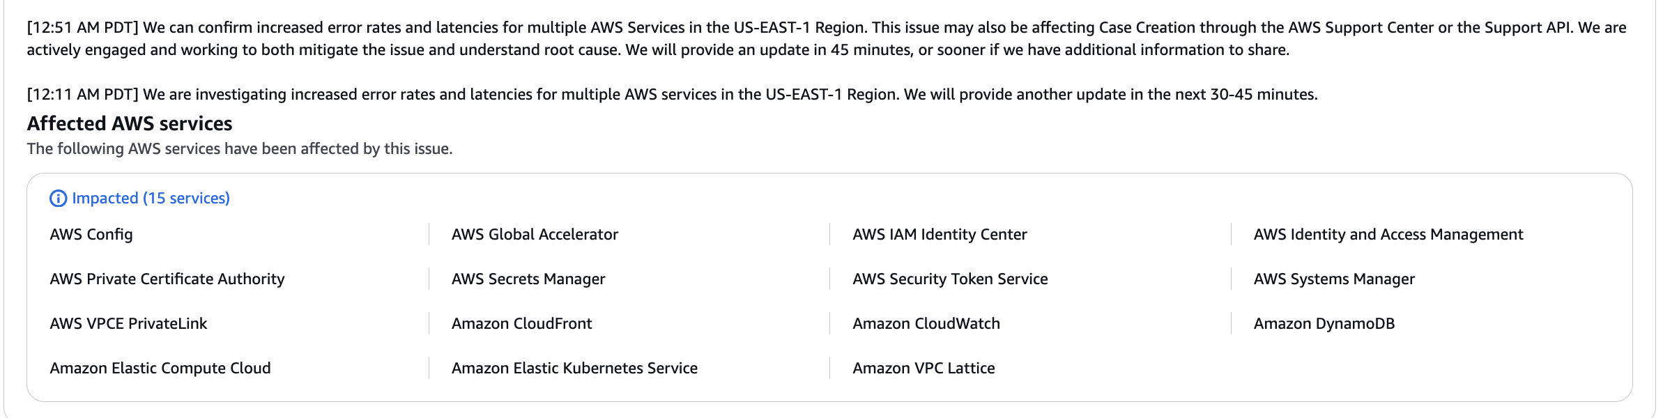This screenshot has height=418, width=1663.
Task: Select Amazon Elastic Compute Cloud
Action: (160, 369)
